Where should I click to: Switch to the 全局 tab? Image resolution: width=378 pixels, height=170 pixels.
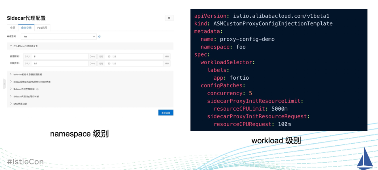click(13, 28)
